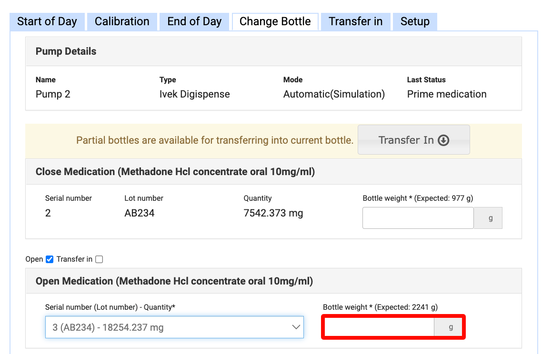542x354 pixels.
Task: Switch to the Setup tab
Action: pyautogui.click(x=415, y=22)
